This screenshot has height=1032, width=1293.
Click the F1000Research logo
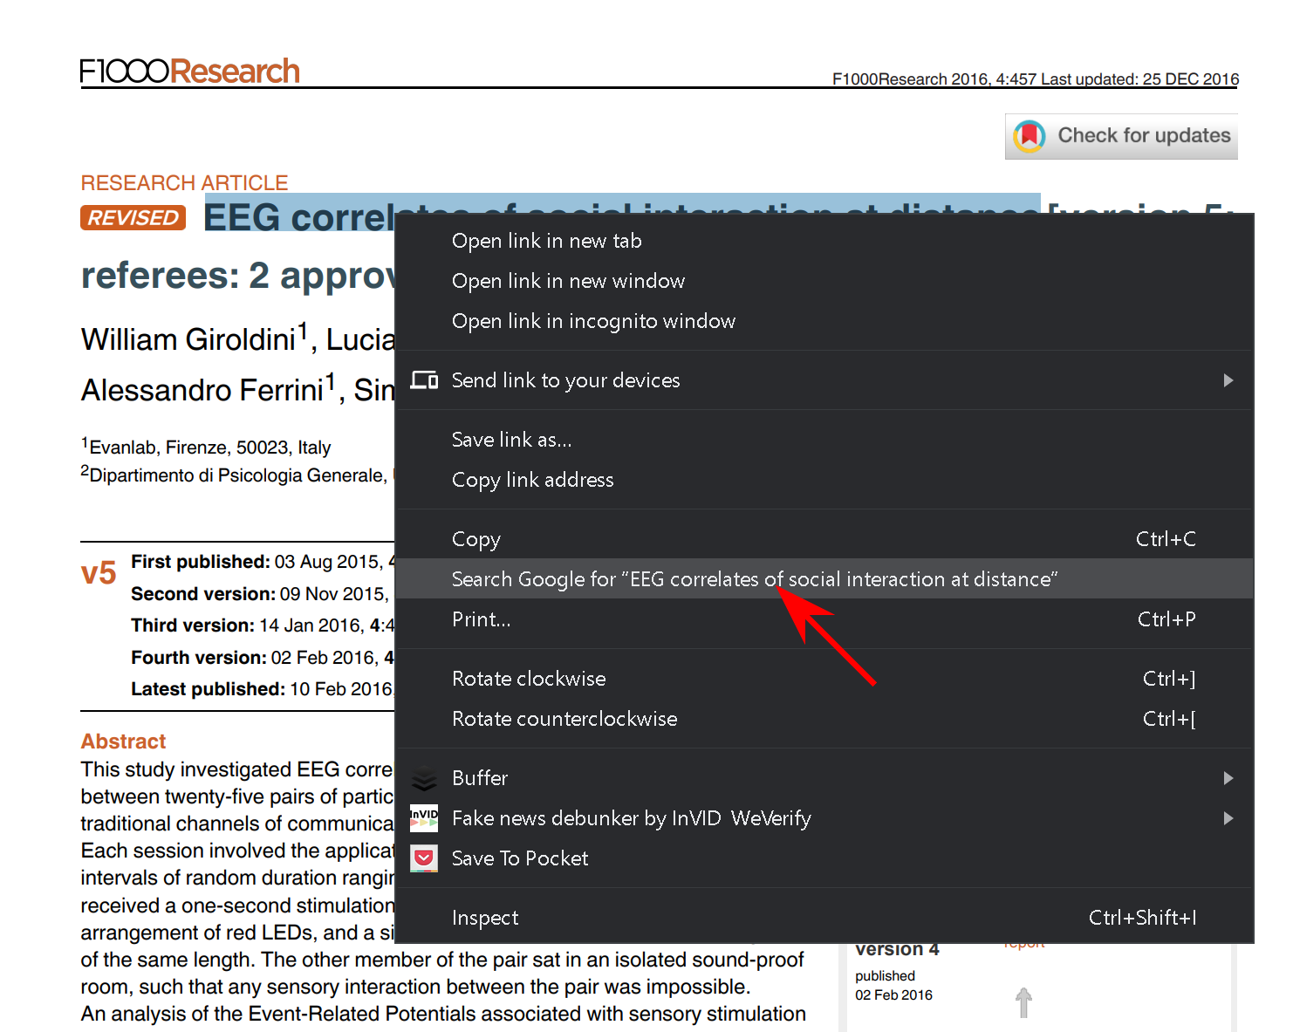[x=190, y=72]
